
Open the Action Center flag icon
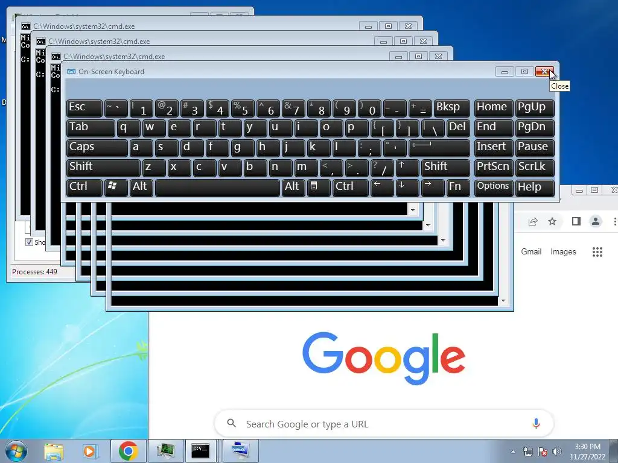coord(543,452)
